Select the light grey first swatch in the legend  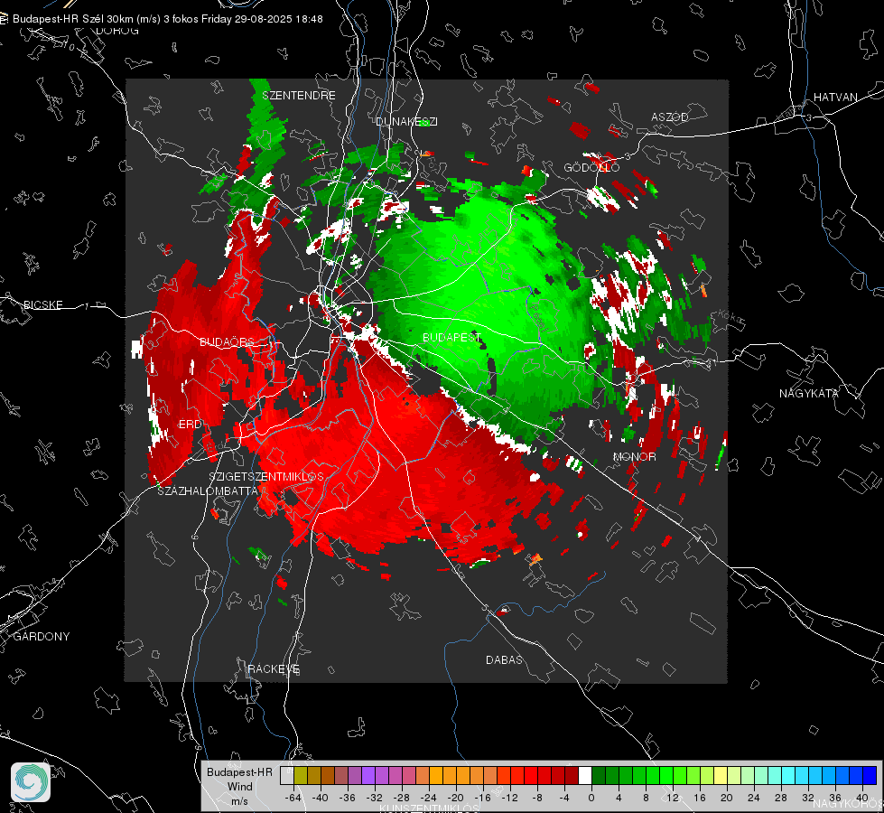pyautogui.click(x=287, y=775)
